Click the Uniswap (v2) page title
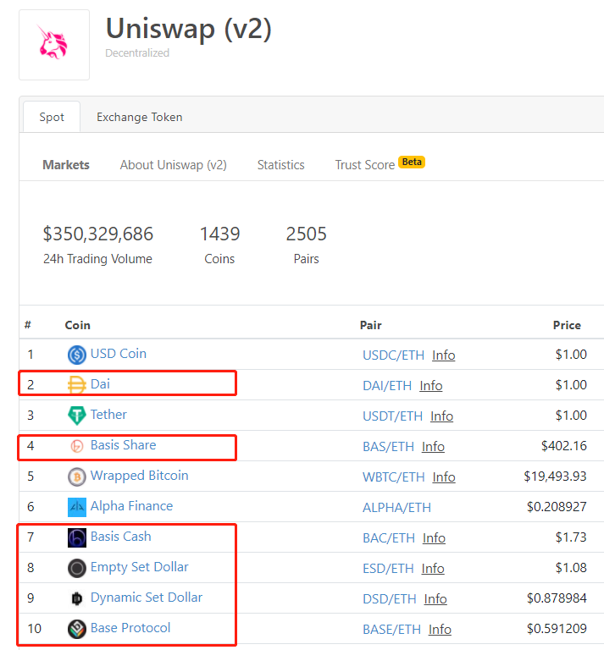The width and height of the screenshot is (604, 650). click(x=189, y=29)
